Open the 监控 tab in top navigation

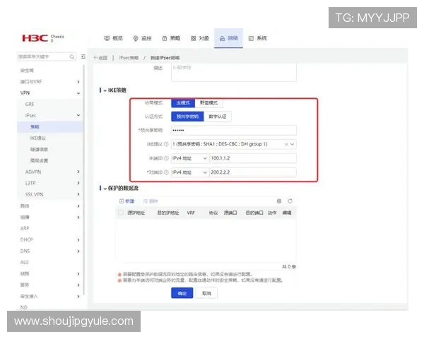(x=143, y=38)
